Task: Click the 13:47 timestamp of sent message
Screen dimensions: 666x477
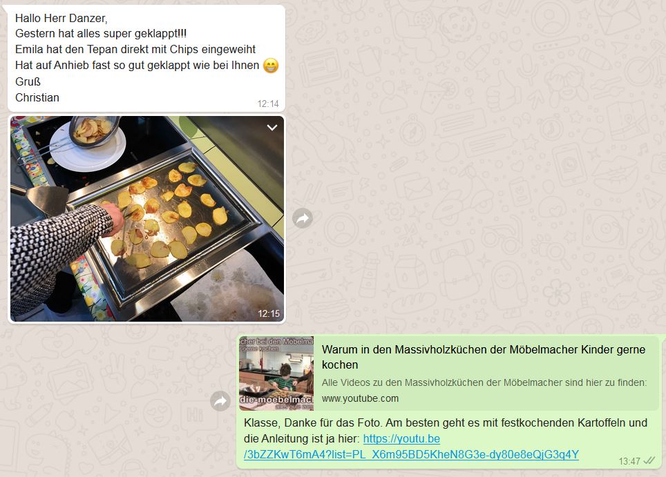Action: point(629,461)
